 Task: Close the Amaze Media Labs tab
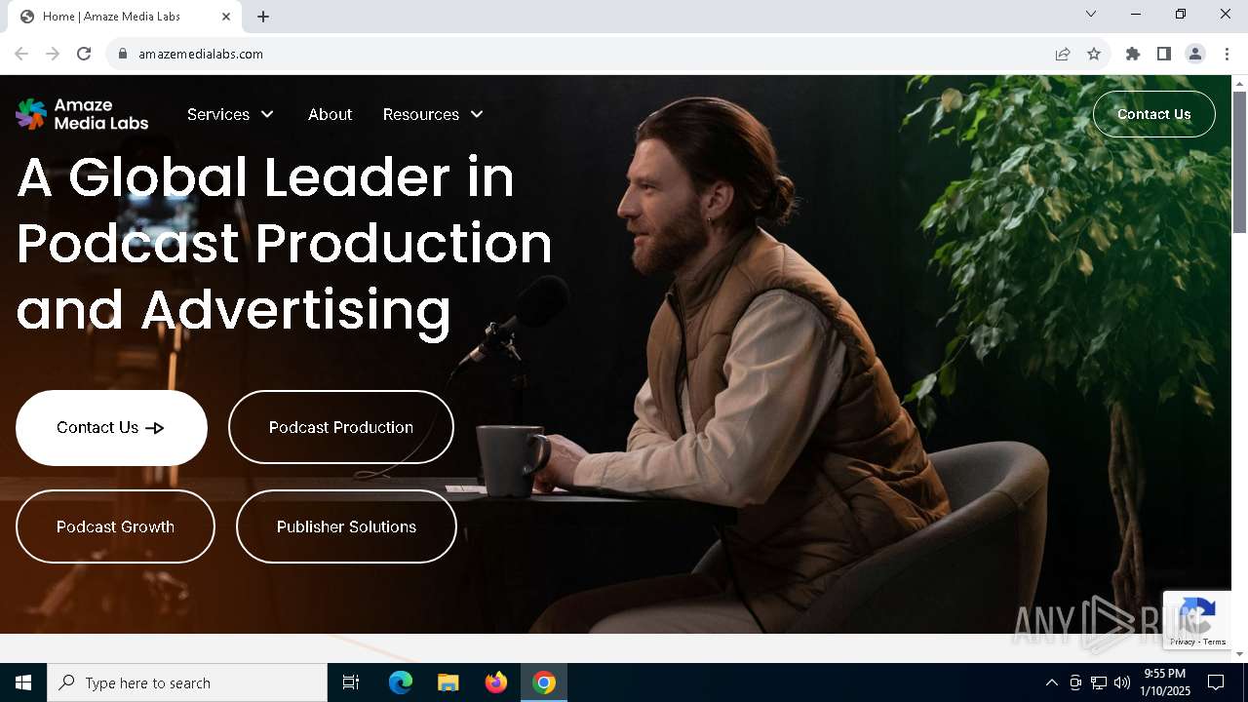(226, 17)
